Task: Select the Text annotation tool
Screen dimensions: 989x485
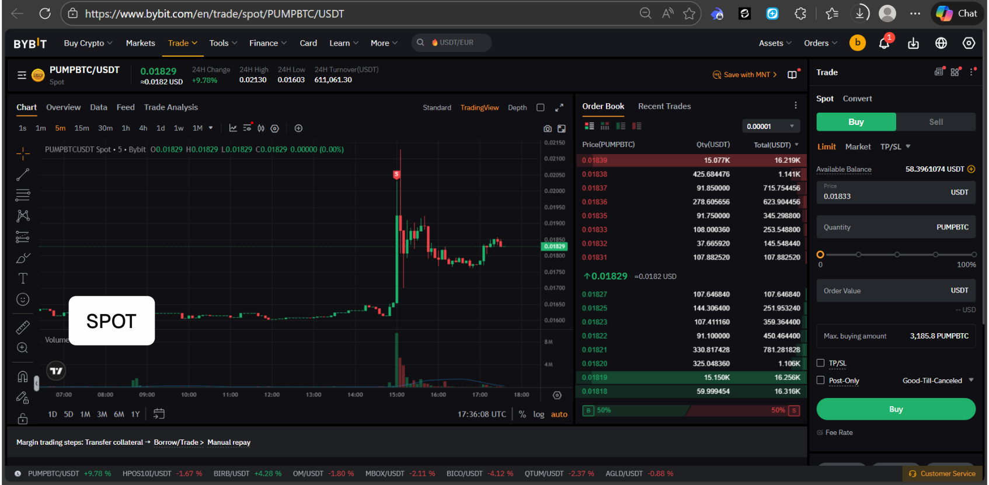Action: (23, 278)
